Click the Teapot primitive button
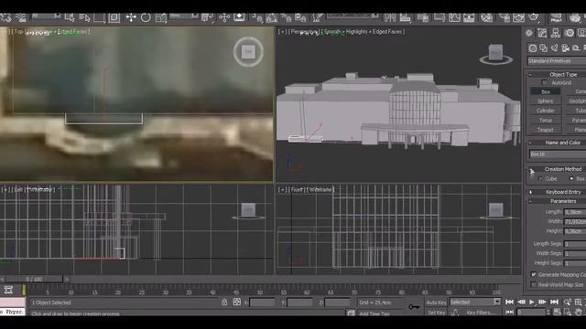This screenshot has height=329, width=586. [546, 130]
